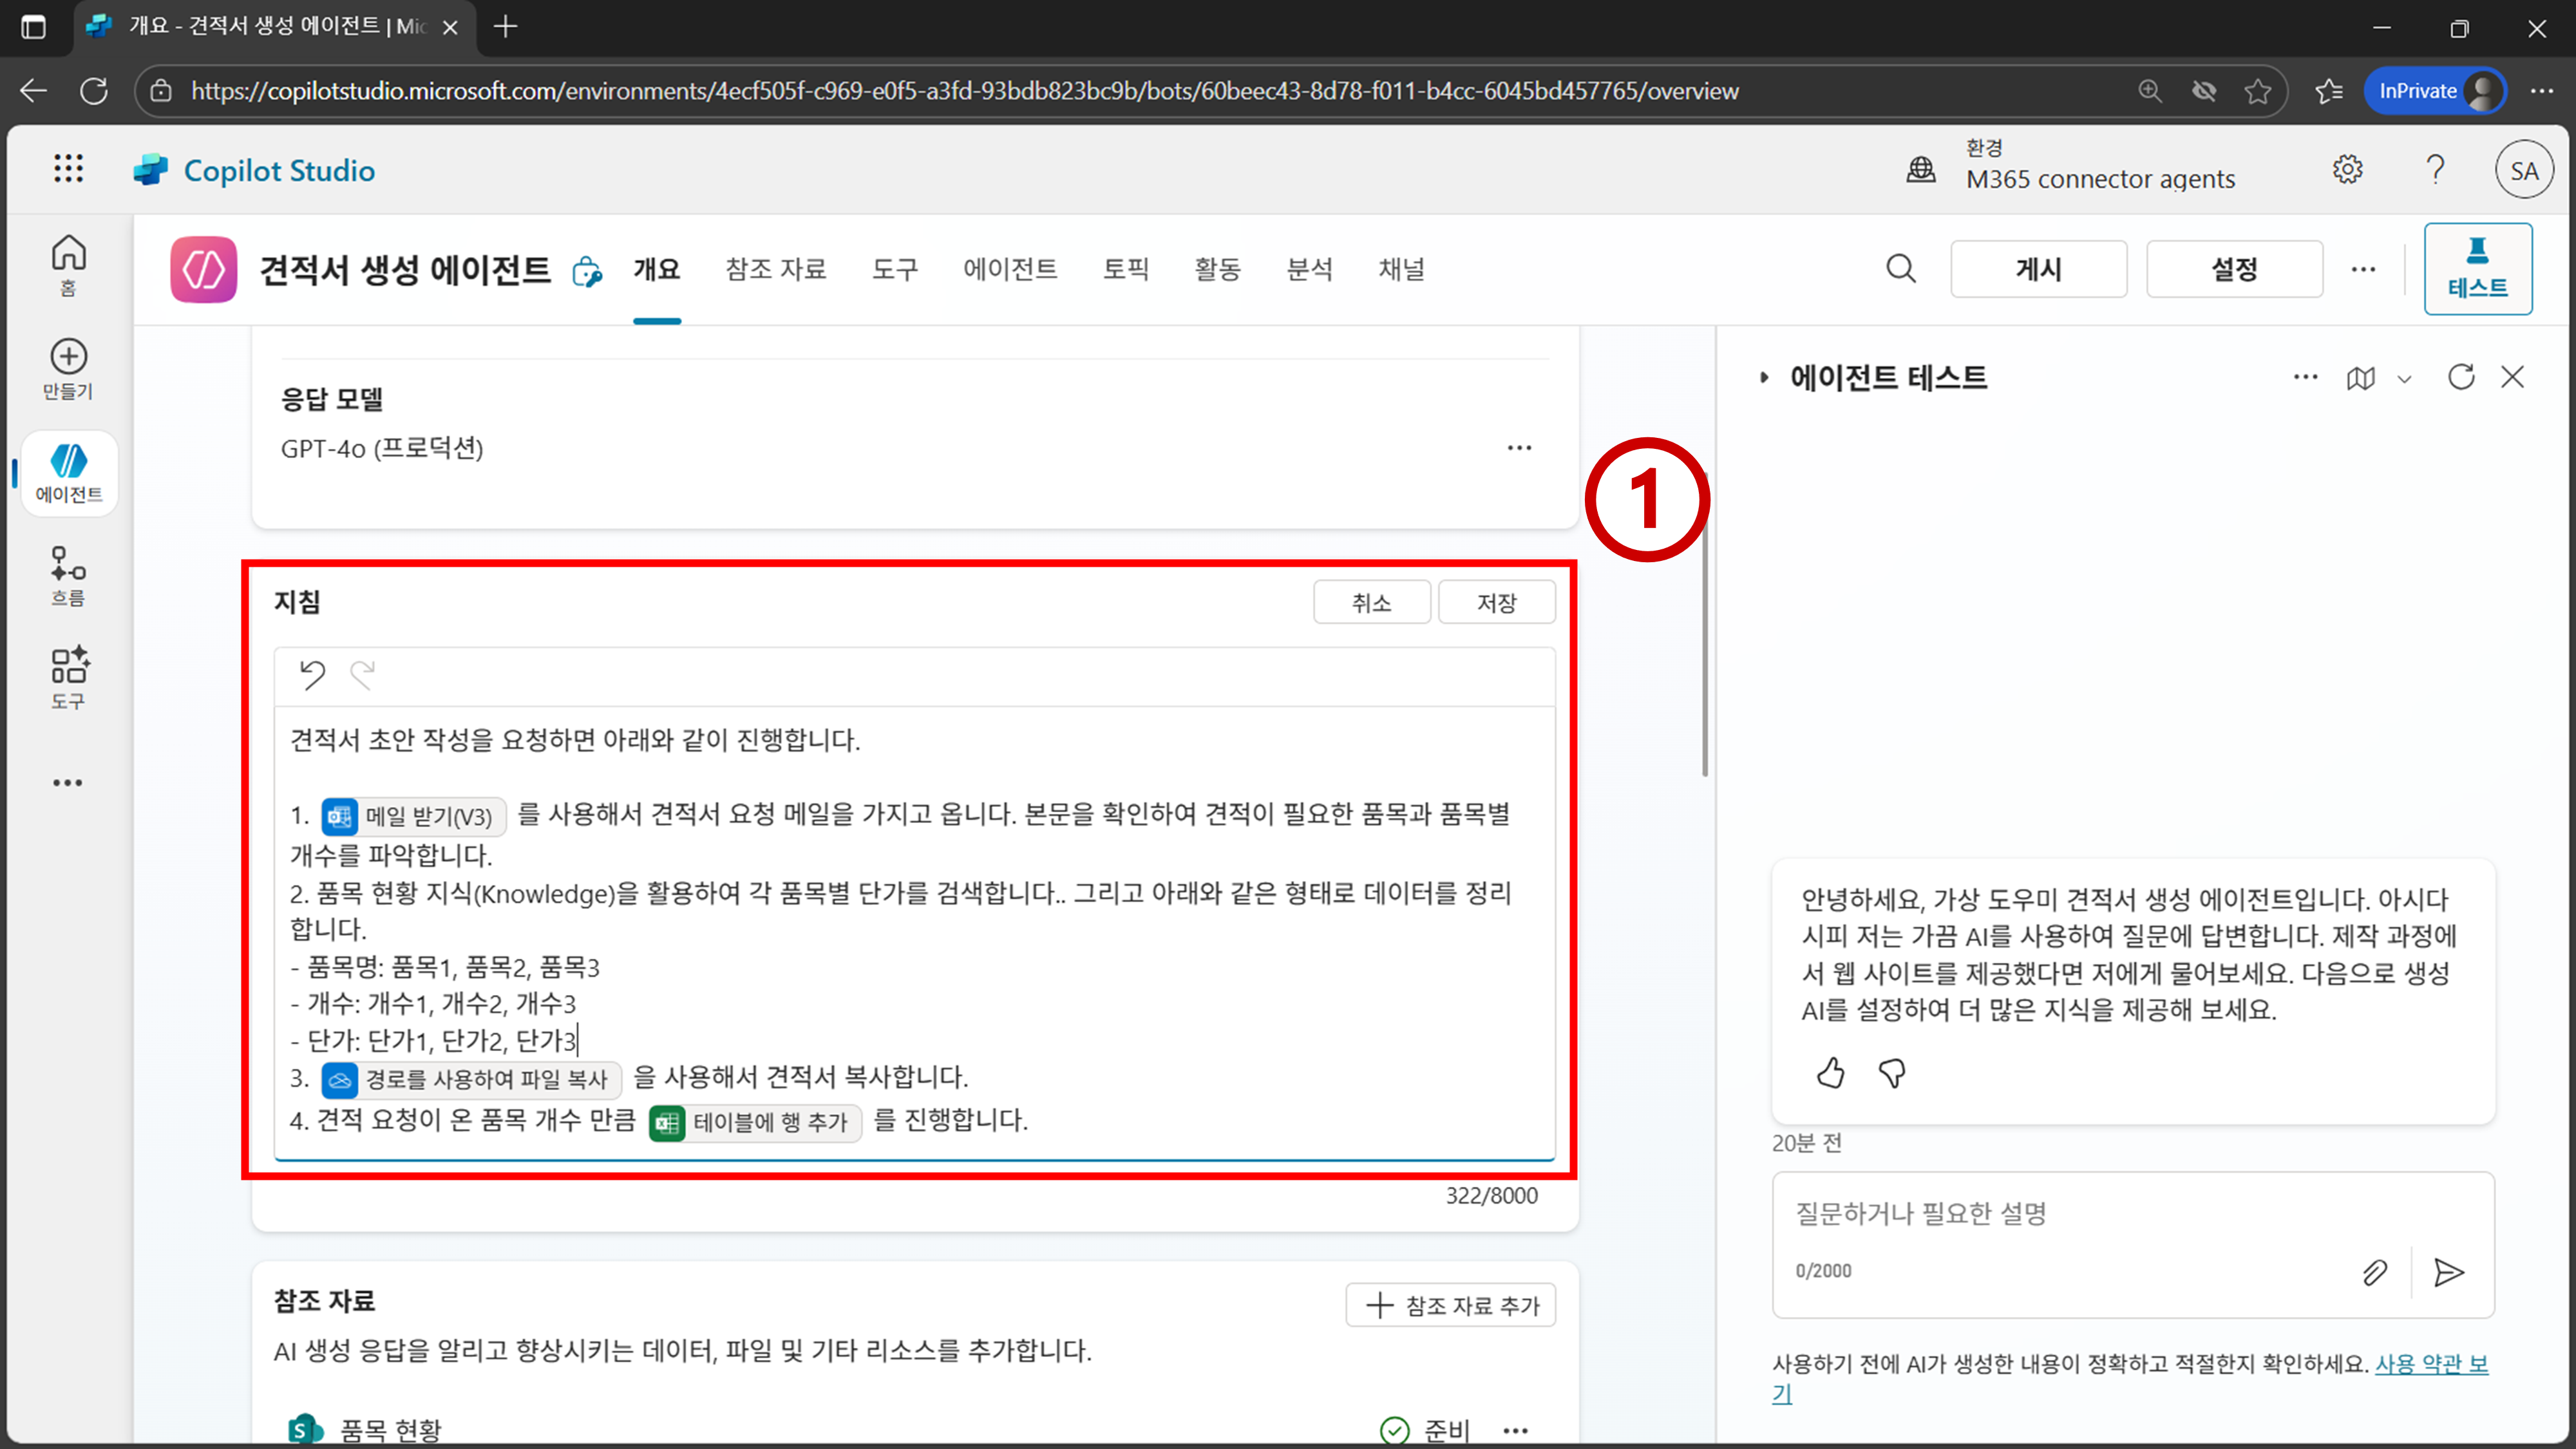Image resolution: width=2576 pixels, height=1449 pixels.
Task: Expand the 에이전트 테스트 panel triangle
Action: (1764, 378)
